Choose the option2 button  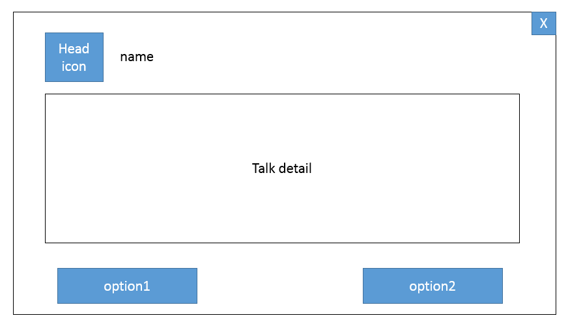click(x=433, y=286)
